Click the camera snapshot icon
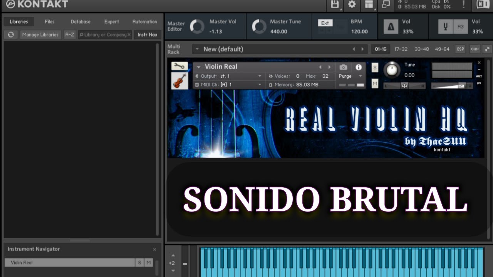 [343, 67]
